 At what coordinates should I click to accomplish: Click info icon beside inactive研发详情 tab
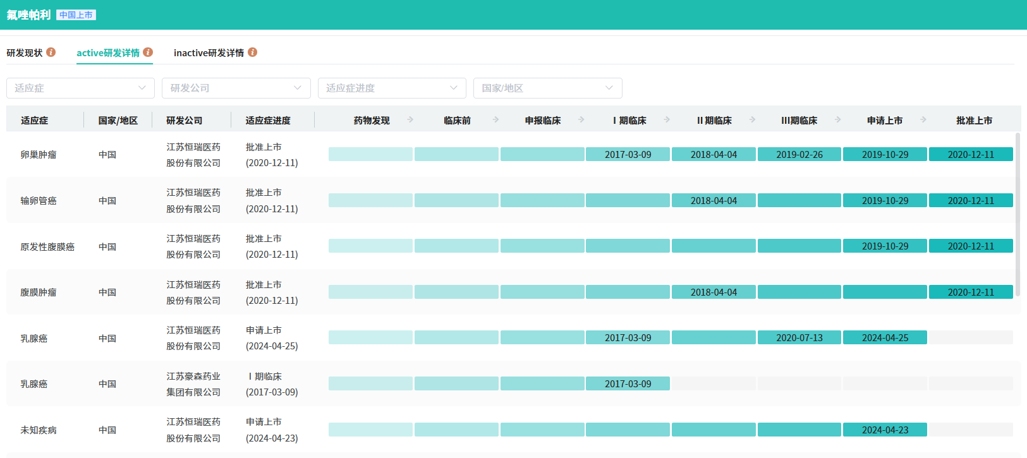[253, 52]
